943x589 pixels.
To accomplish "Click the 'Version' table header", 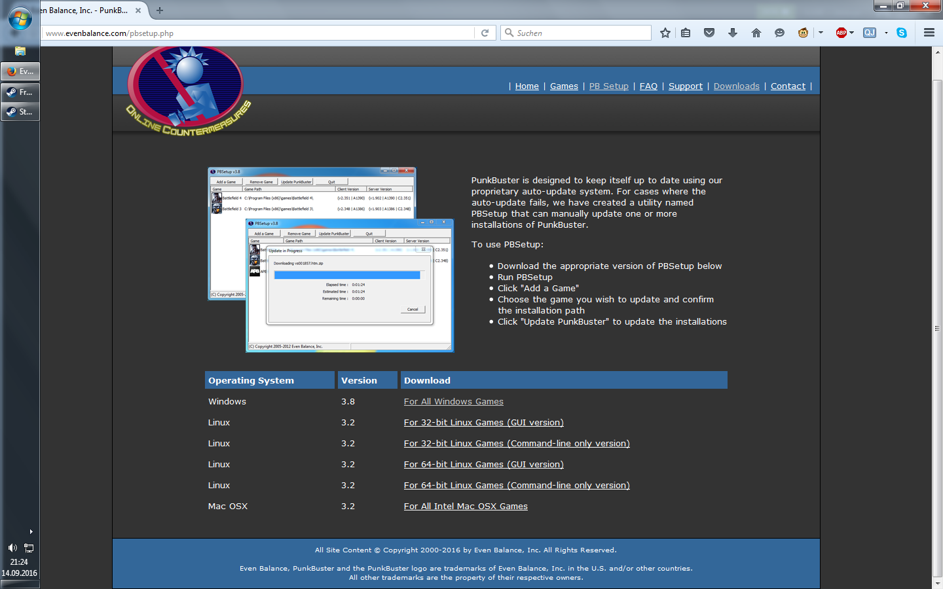I will point(367,380).
